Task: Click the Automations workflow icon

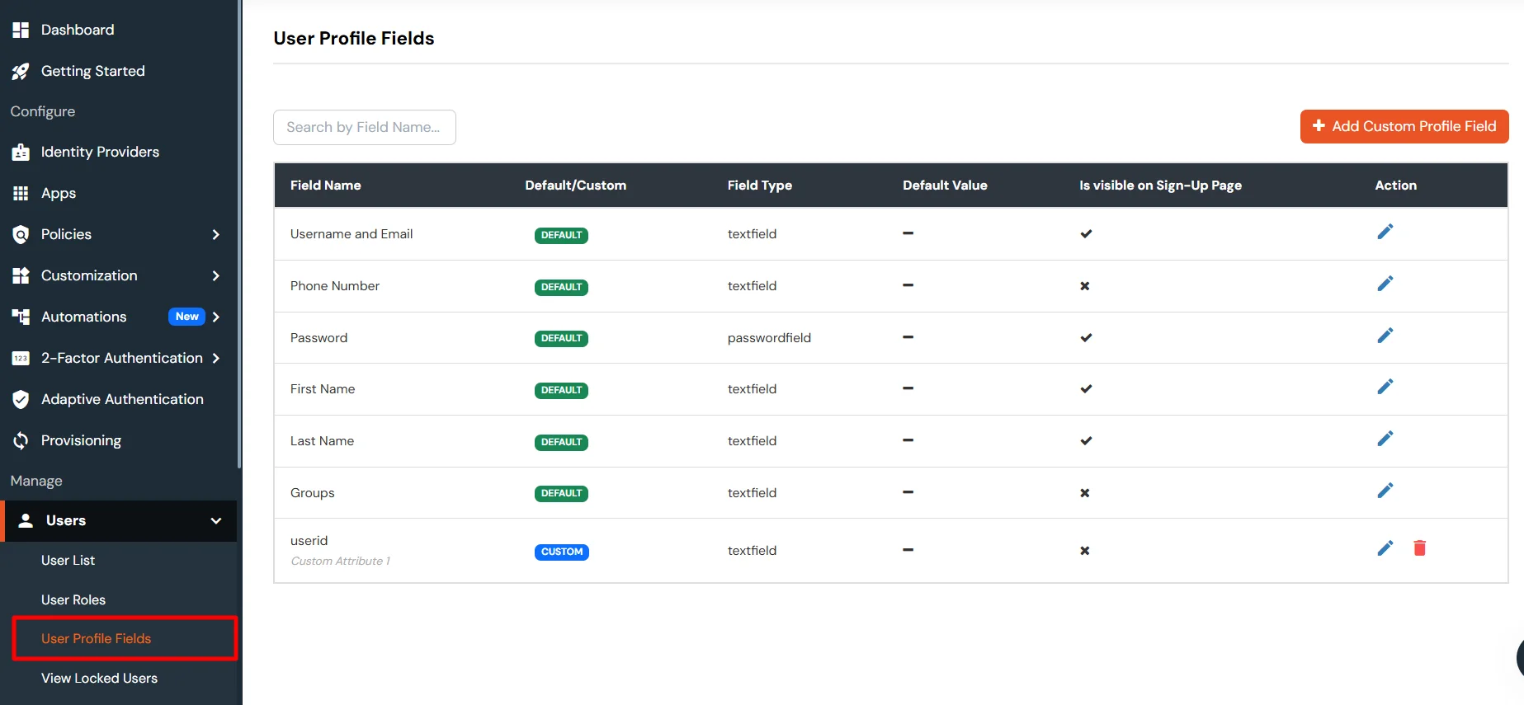Action: point(21,317)
